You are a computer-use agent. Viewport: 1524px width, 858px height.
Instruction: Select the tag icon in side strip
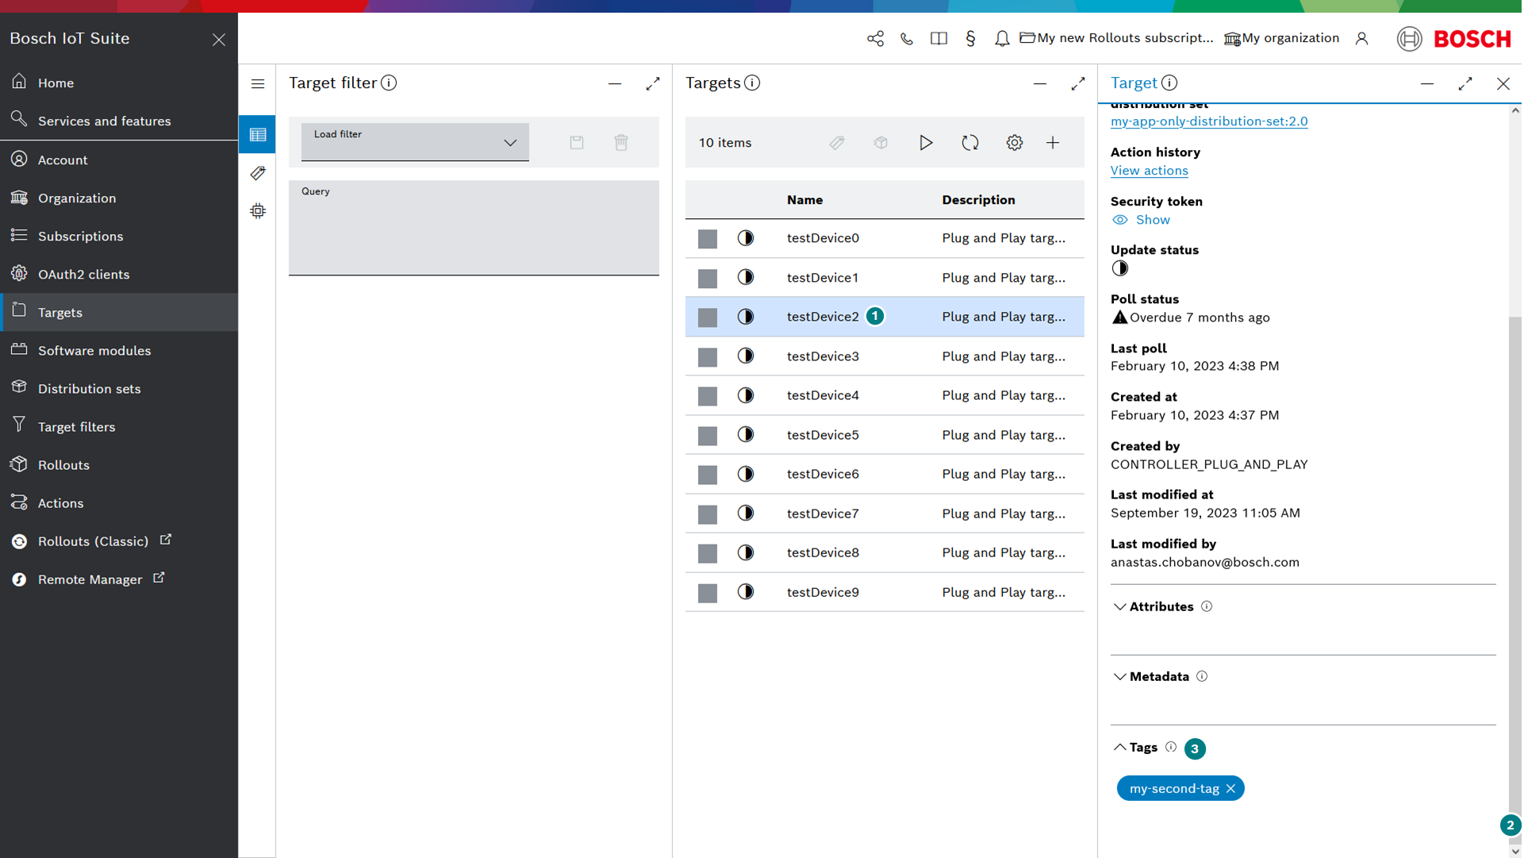[x=258, y=173]
